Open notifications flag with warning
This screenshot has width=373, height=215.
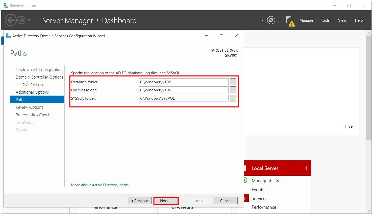click(x=290, y=21)
